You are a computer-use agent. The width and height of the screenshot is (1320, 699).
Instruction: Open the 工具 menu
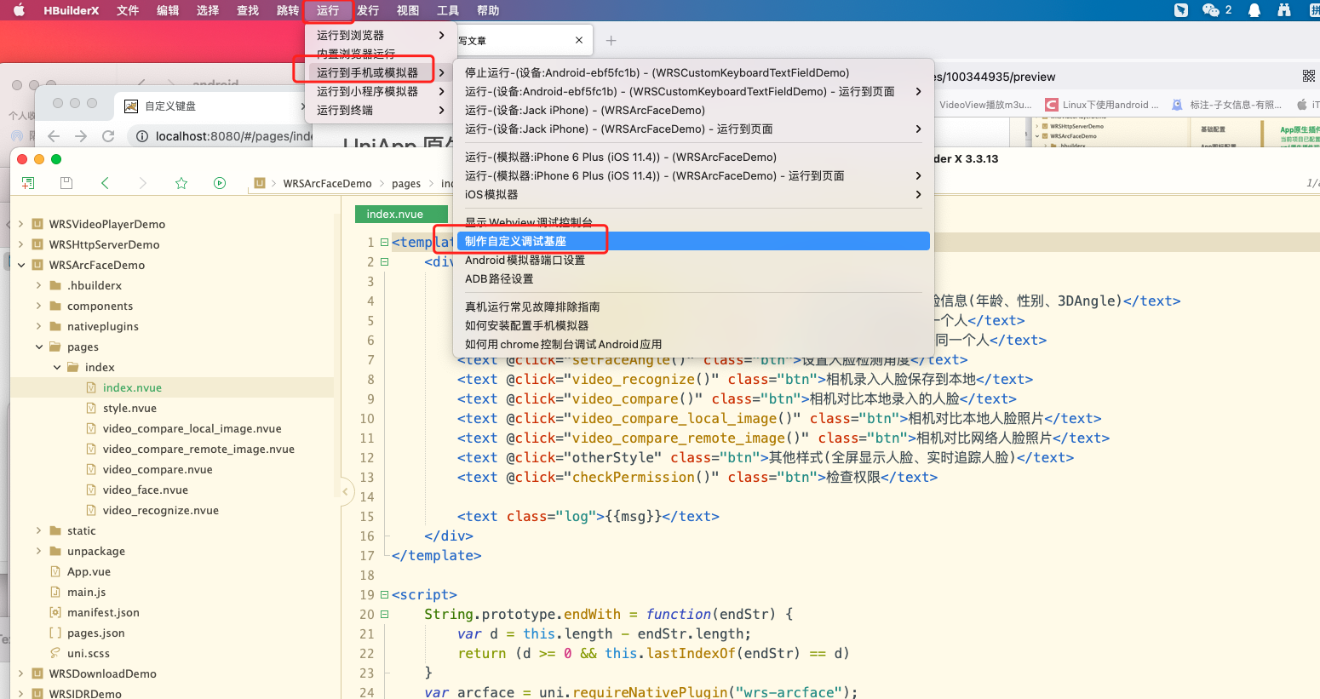448,10
